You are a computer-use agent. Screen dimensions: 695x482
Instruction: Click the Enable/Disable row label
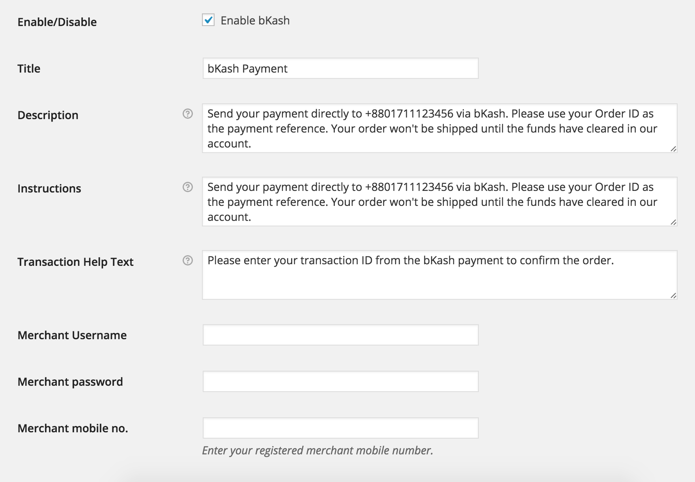57,22
